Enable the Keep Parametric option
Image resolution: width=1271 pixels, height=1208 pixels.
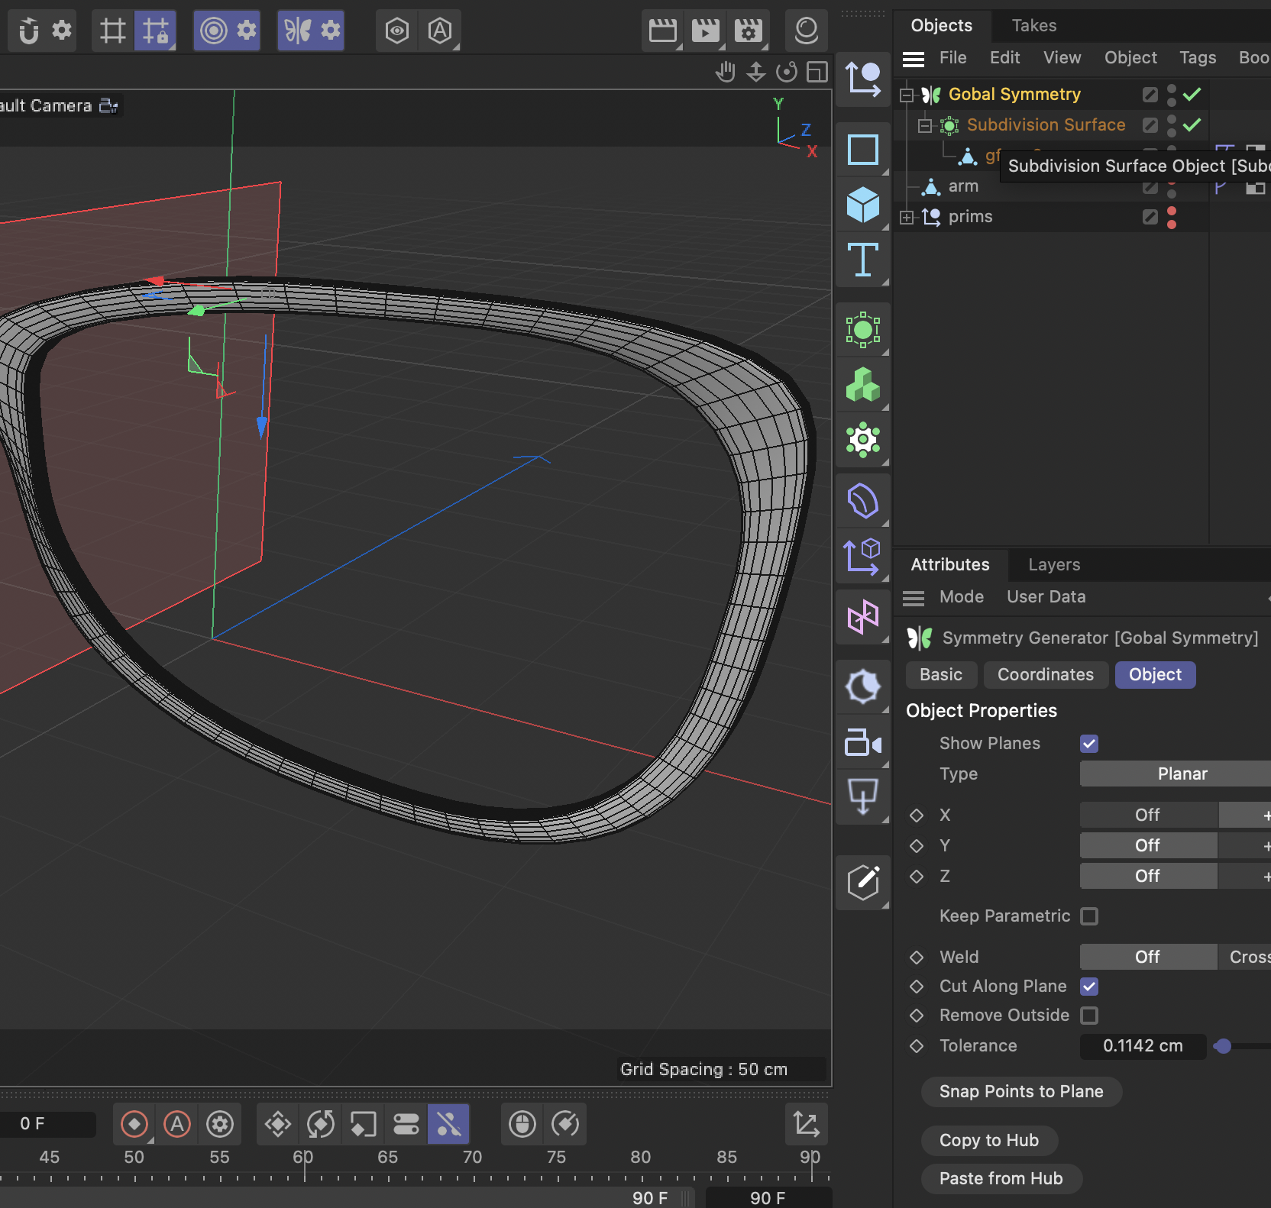[x=1091, y=916]
